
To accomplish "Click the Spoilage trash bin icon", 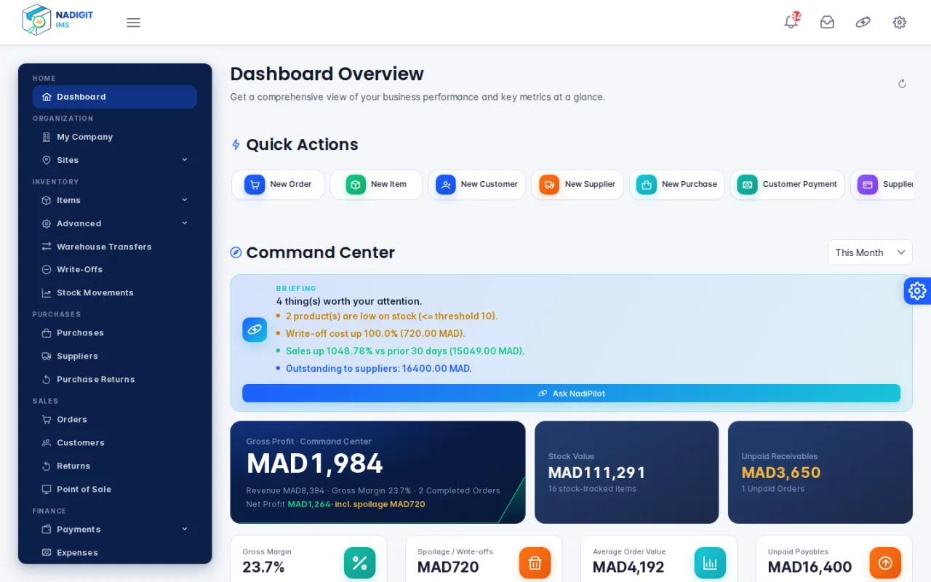I will click(535, 562).
